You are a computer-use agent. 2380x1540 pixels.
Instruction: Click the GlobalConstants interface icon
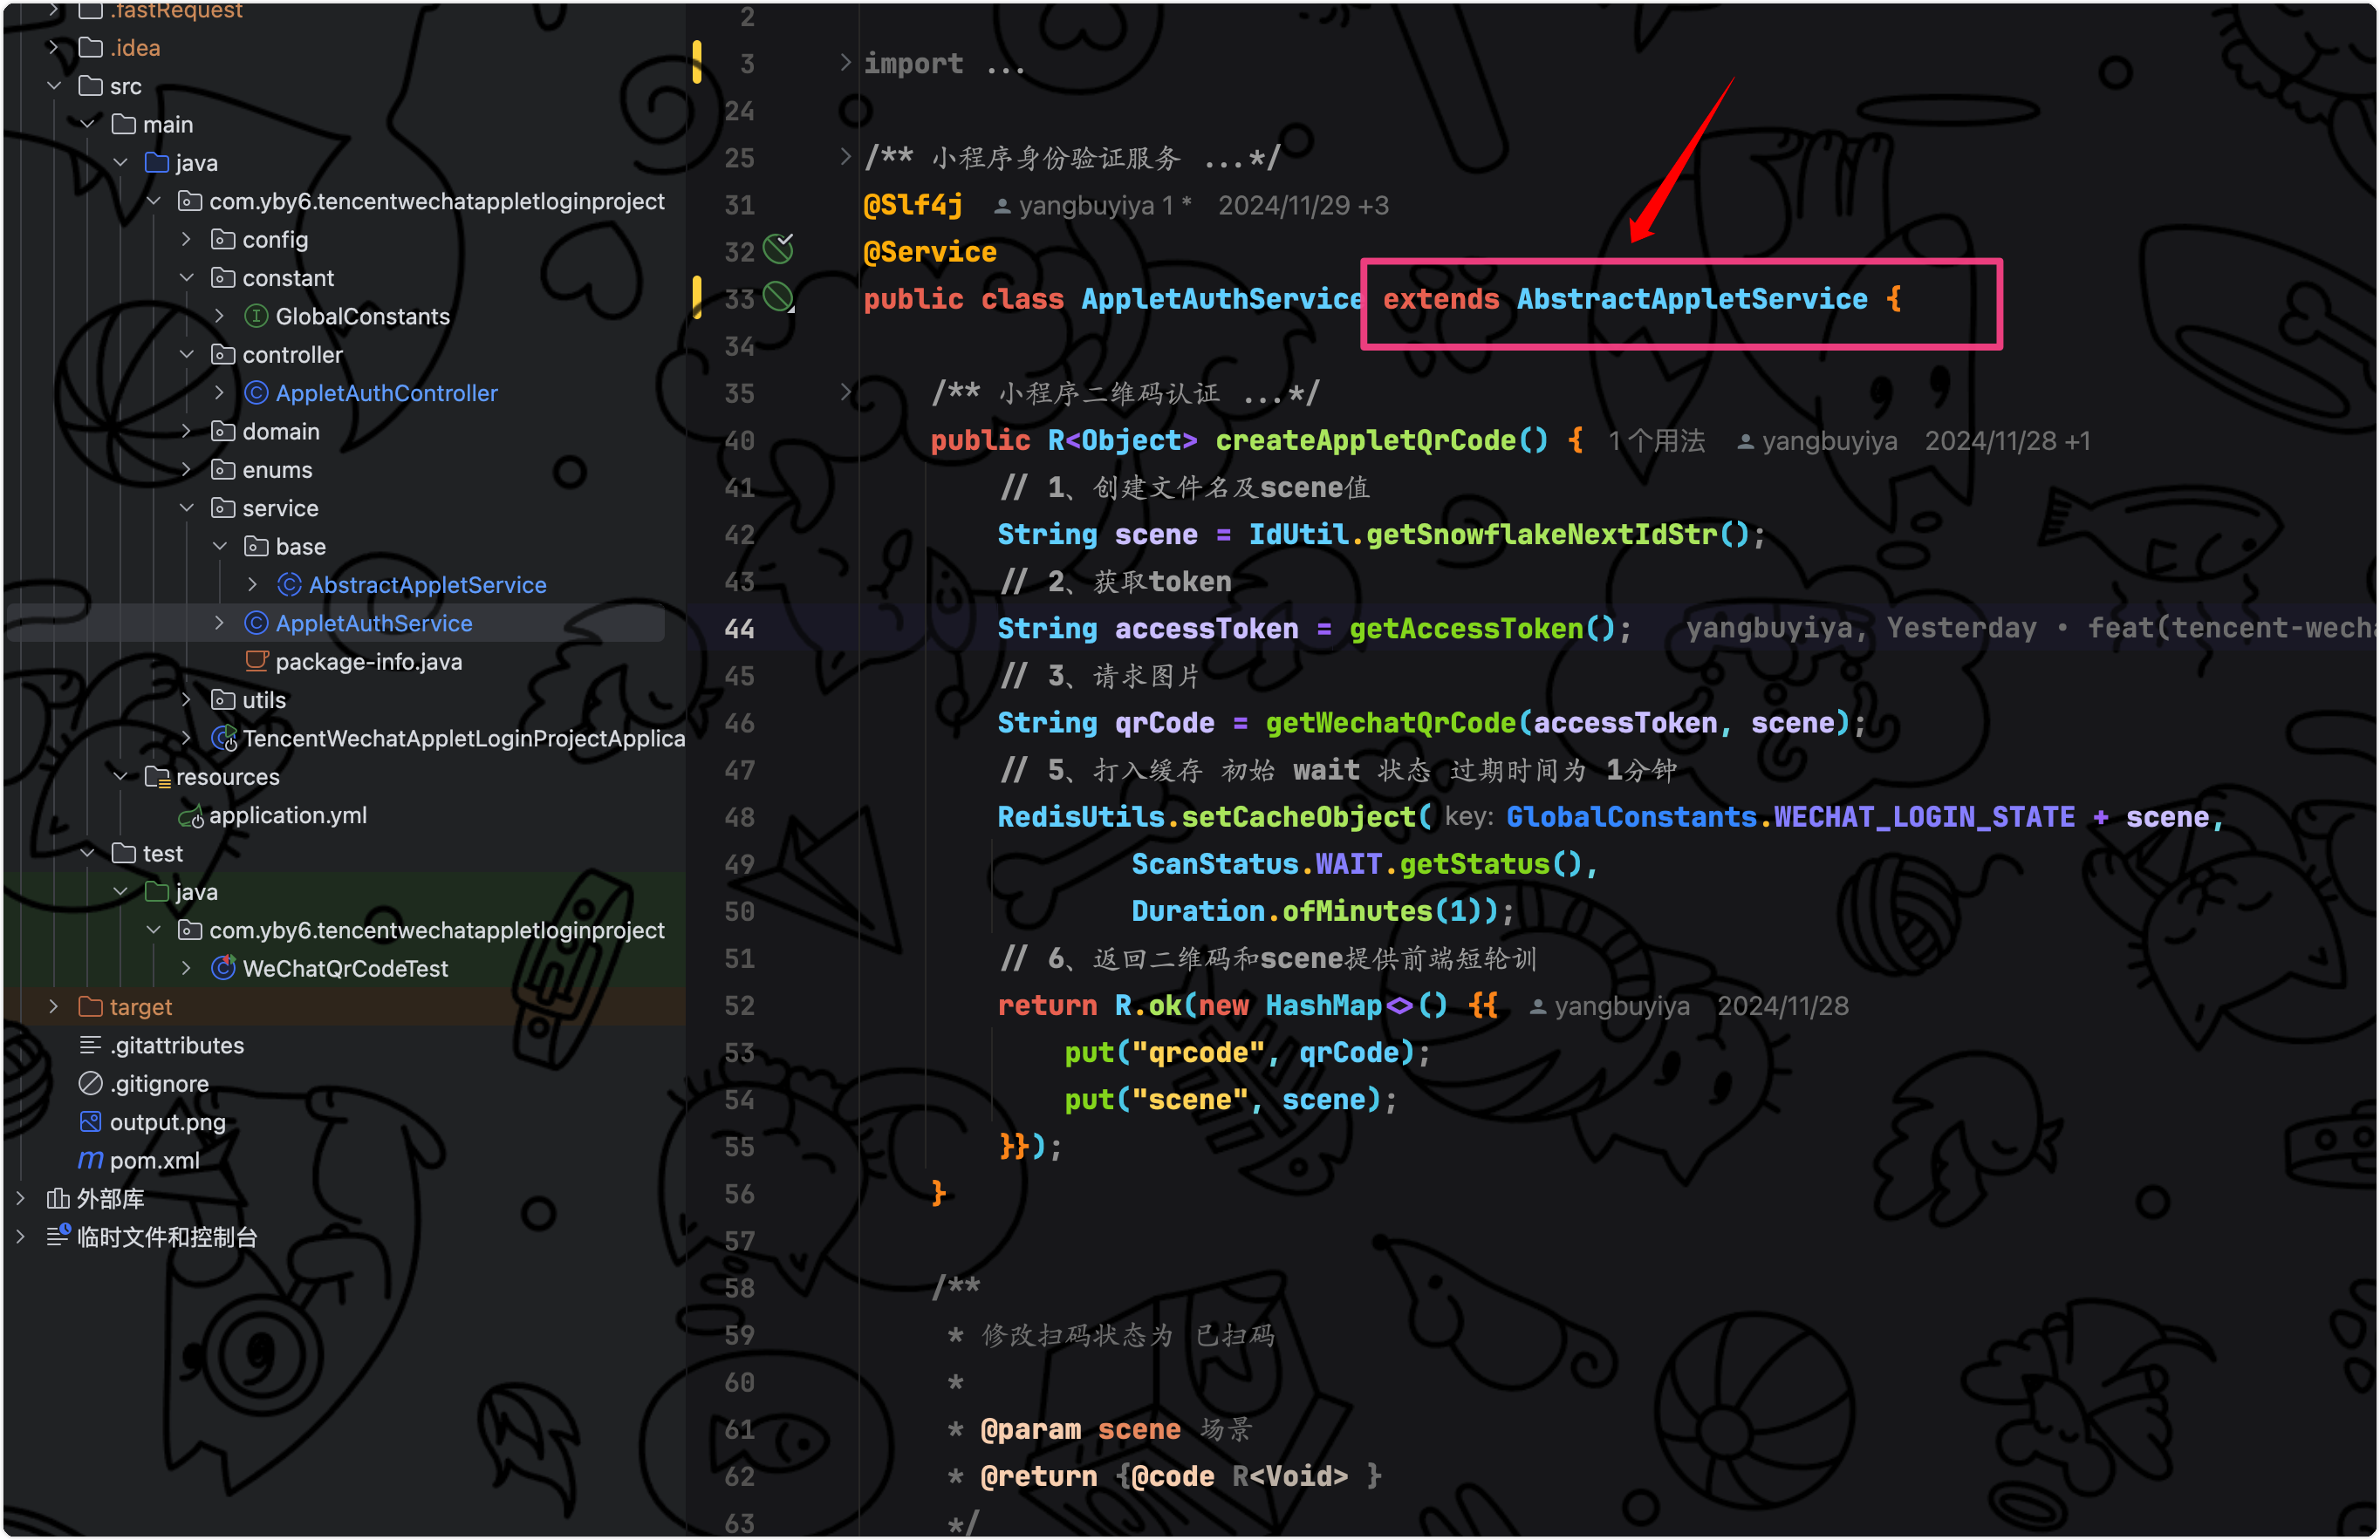click(256, 316)
